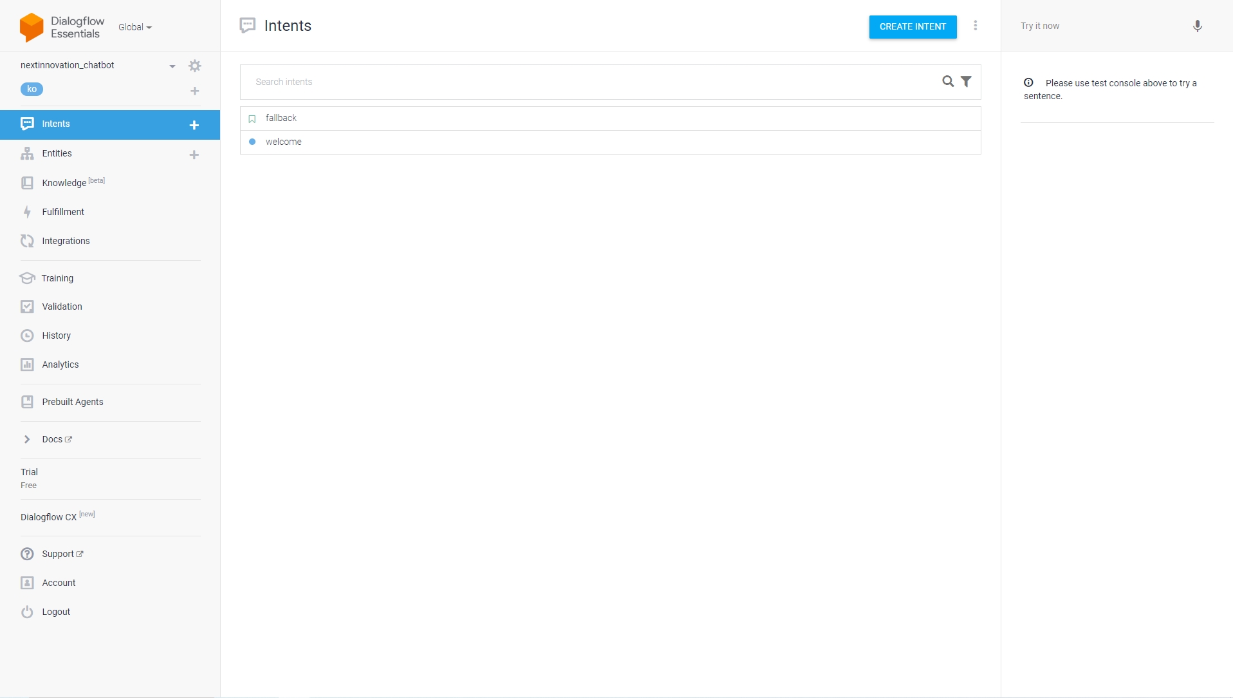This screenshot has width=1233, height=698.
Task: Click the CREATE INTENT button
Action: click(x=913, y=27)
